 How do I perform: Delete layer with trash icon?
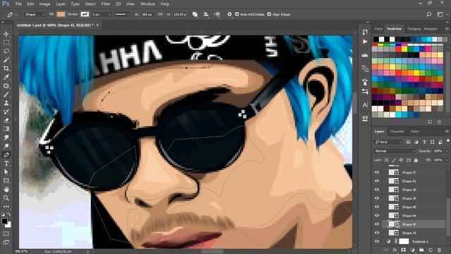coord(439,250)
